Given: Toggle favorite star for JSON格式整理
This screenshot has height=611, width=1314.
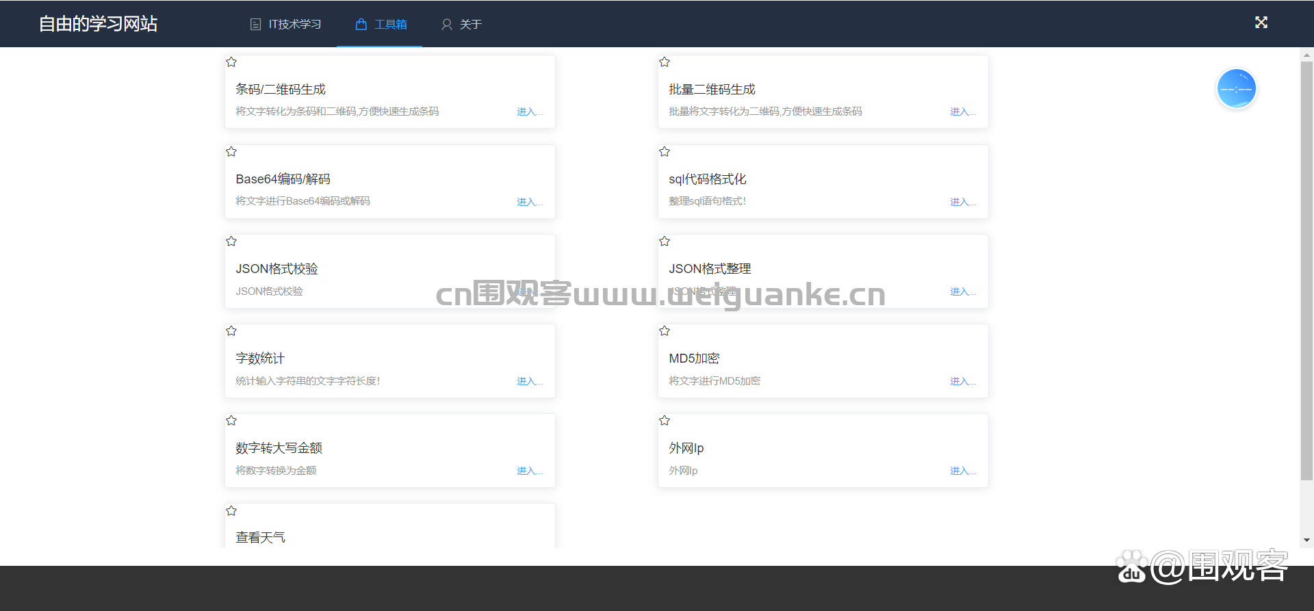Looking at the screenshot, I should pyautogui.click(x=665, y=242).
